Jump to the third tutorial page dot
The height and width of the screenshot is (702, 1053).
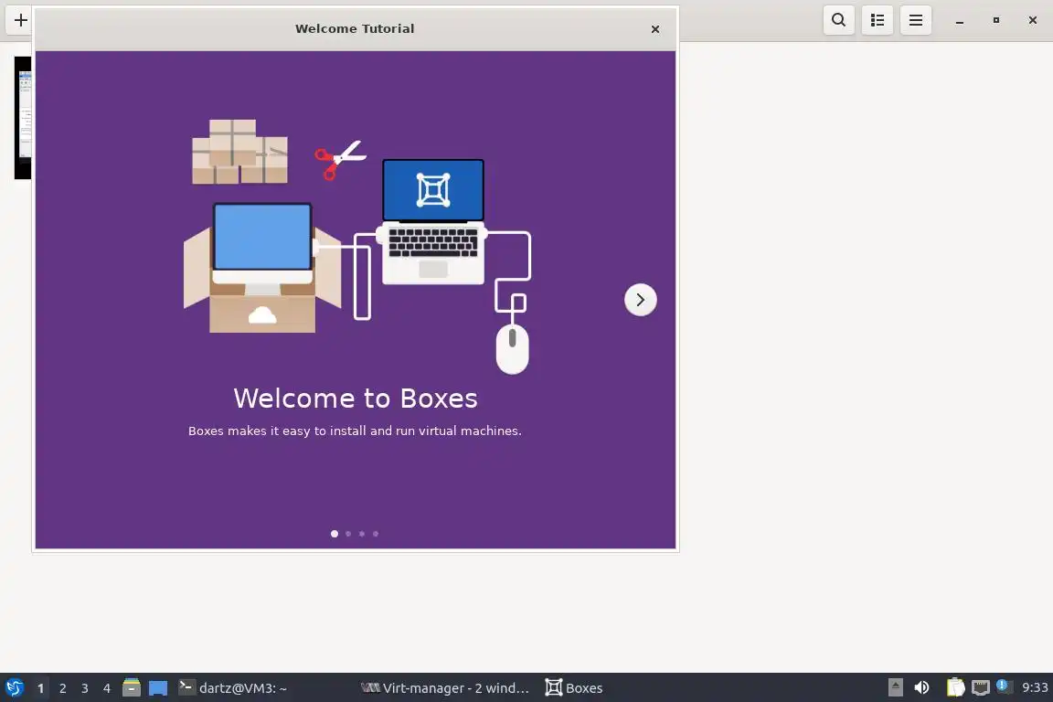point(362,534)
